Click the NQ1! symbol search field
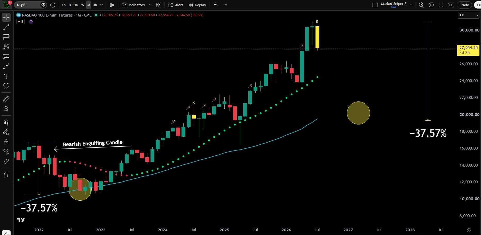 (x=27, y=5)
